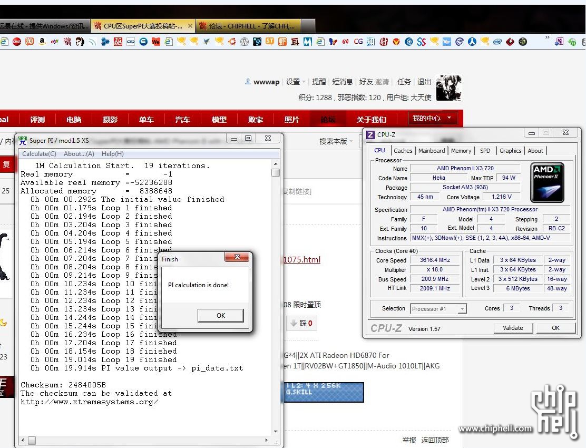
Task: Click the 1075.html hyperlink
Action: click(302, 260)
